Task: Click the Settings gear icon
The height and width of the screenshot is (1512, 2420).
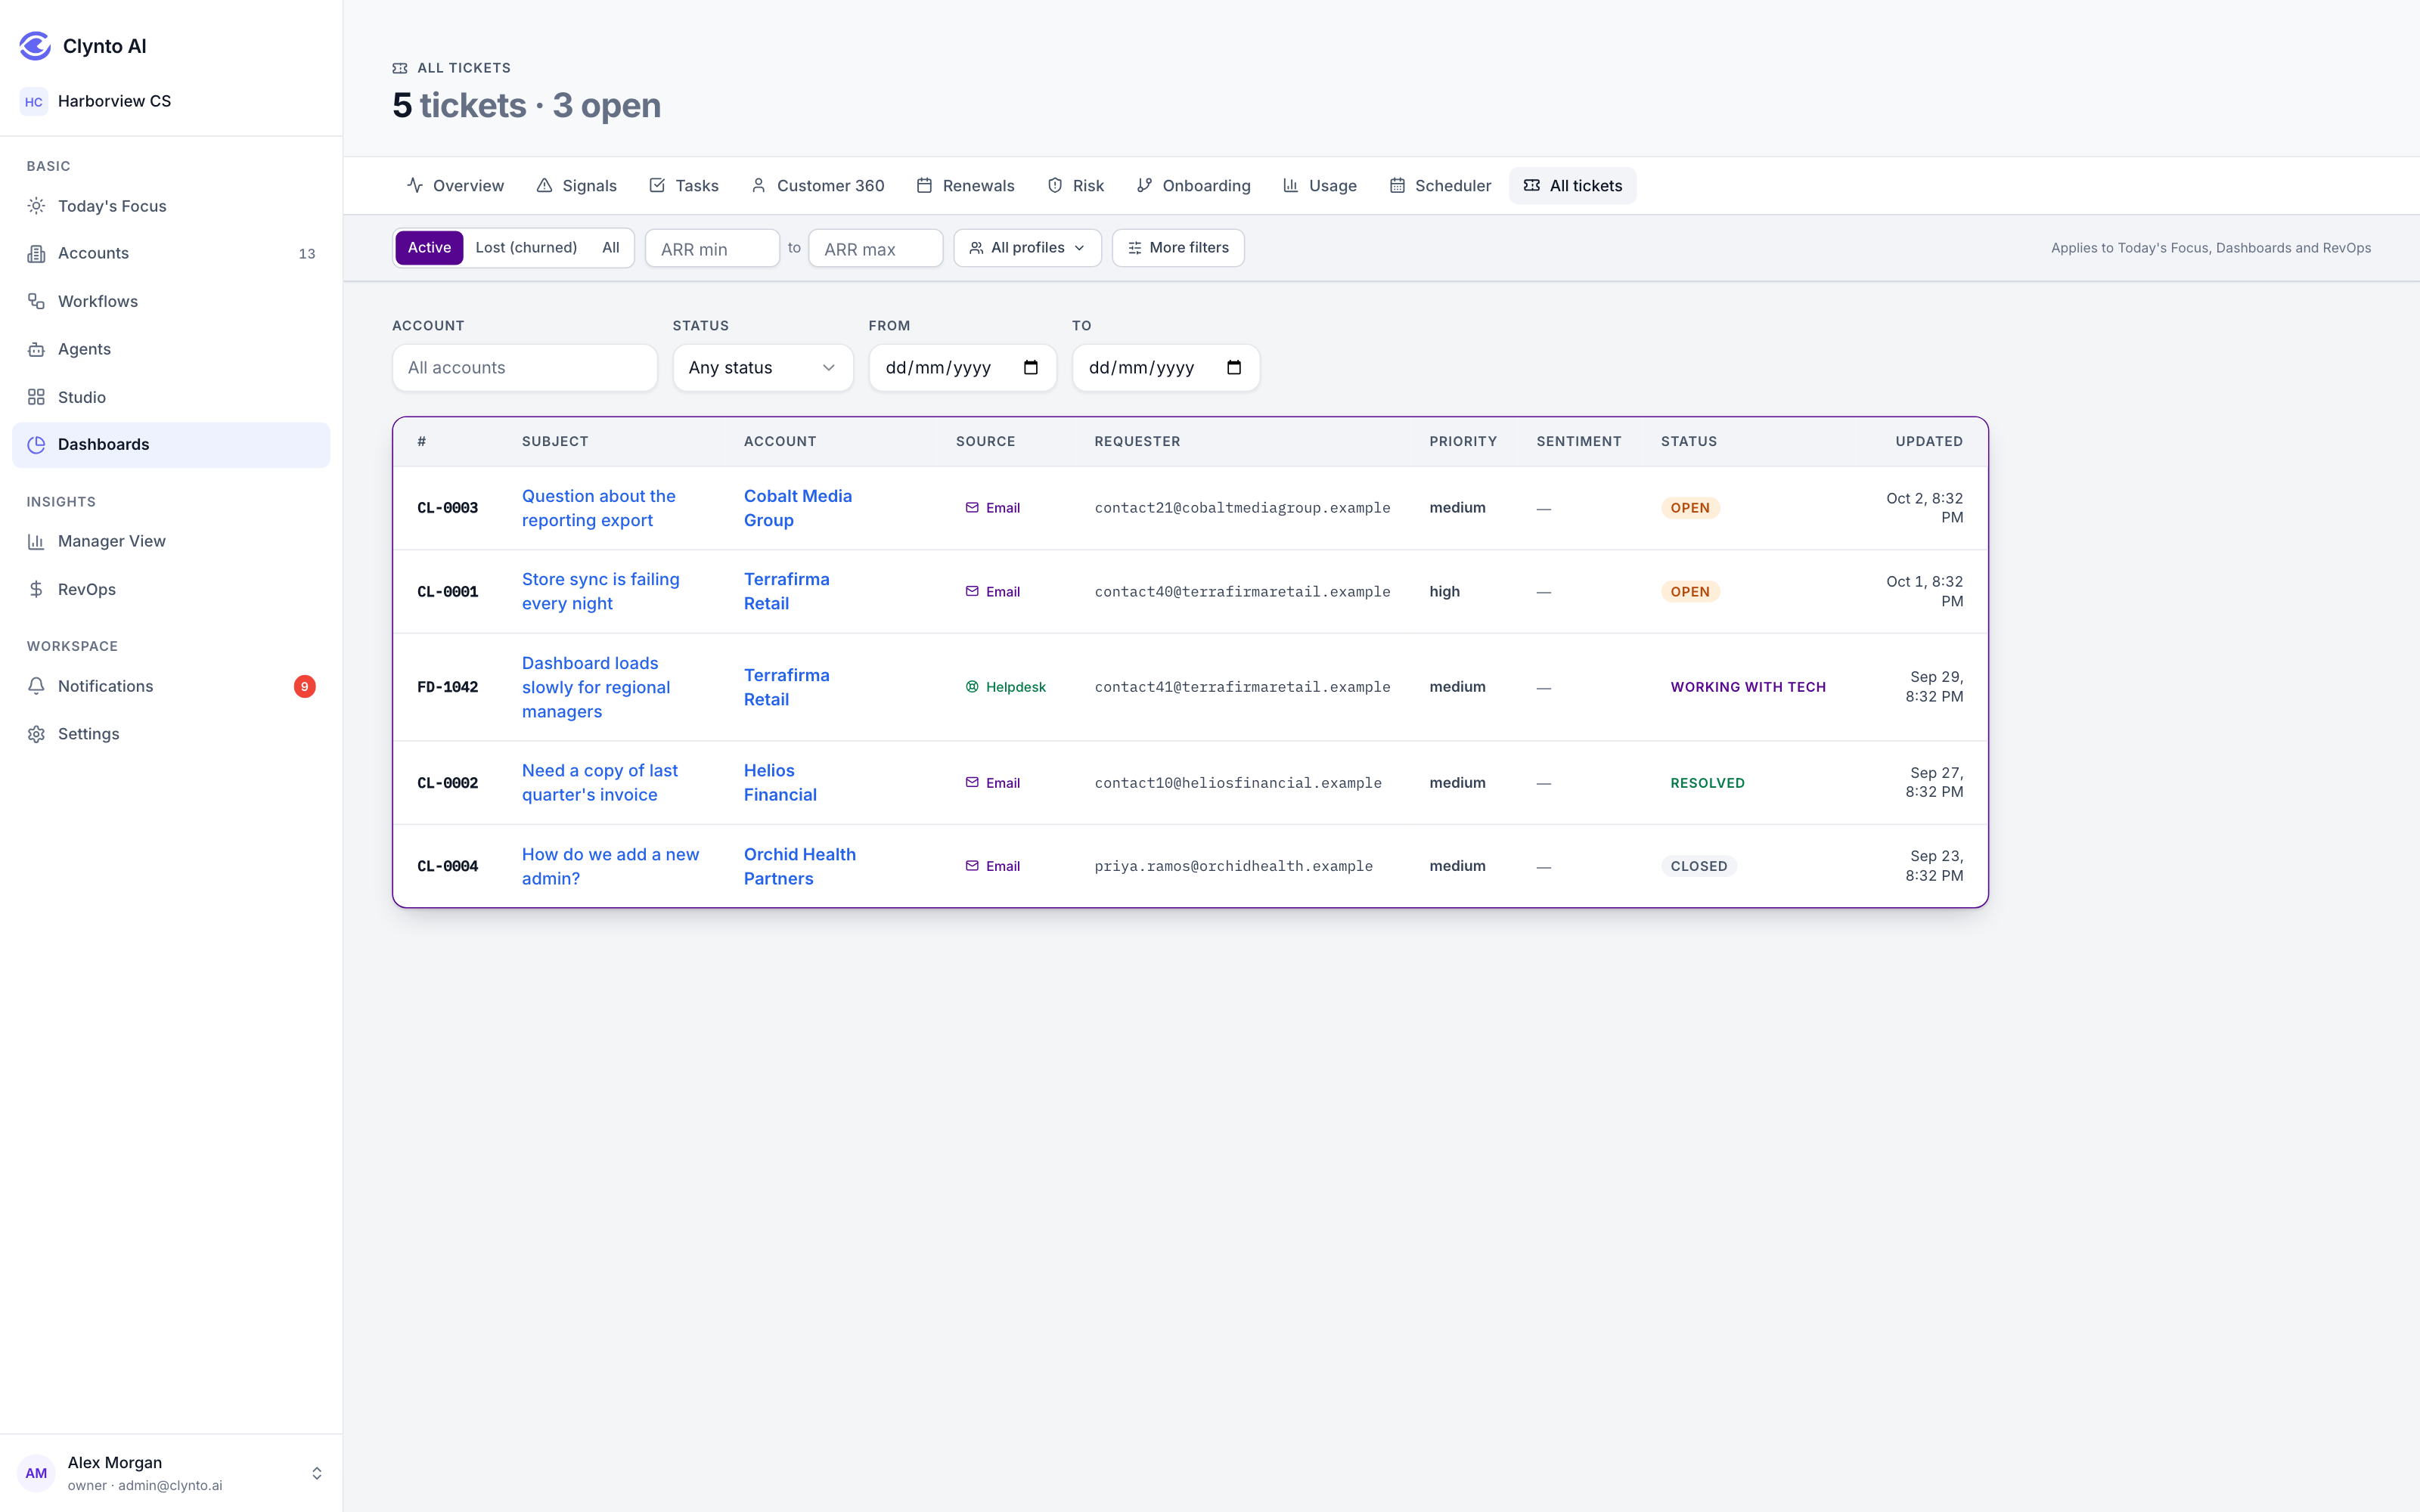Action: pyautogui.click(x=36, y=734)
